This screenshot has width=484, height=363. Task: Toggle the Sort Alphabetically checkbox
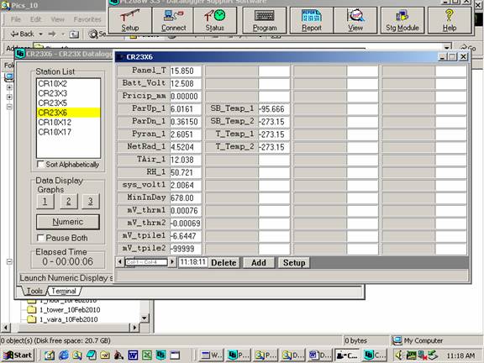tap(40, 164)
